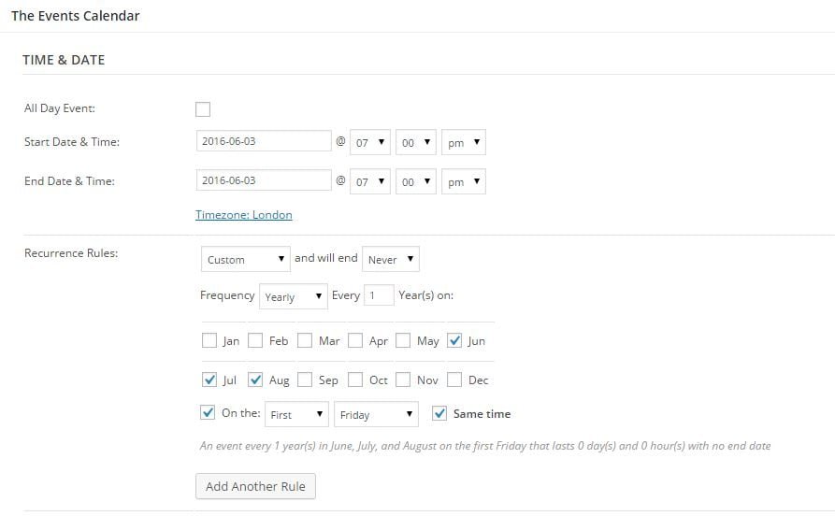Check the Jan month checkbox
Image resolution: width=835 pixels, height=516 pixels.
point(209,341)
